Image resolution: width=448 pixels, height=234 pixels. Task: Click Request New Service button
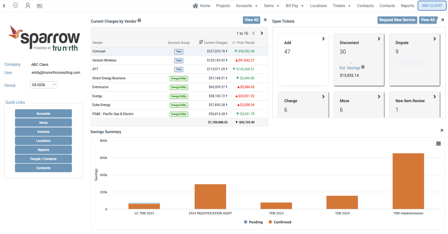tap(397, 20)
